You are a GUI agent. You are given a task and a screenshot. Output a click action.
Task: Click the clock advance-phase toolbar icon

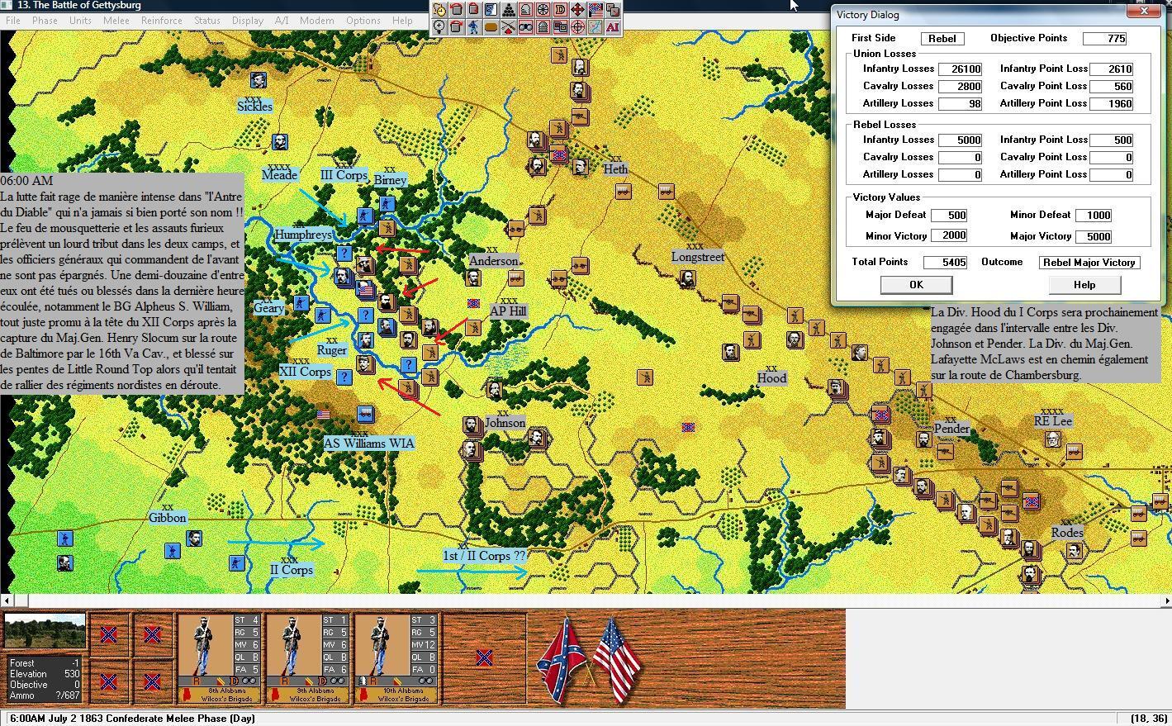pyautogui.click(x=439, y=10)
